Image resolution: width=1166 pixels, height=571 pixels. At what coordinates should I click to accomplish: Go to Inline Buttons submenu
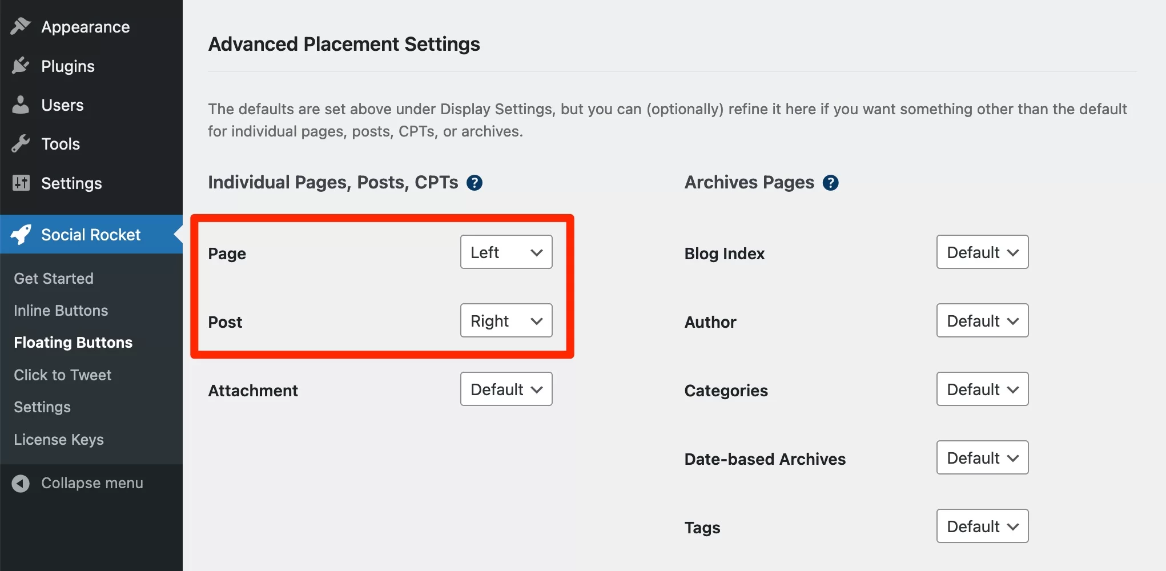click(61, 310)
